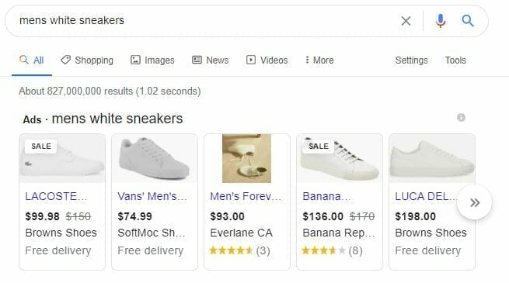Open search Tools options
The image size is (509, 283).
pyautogui.click(x=455, y=60)
